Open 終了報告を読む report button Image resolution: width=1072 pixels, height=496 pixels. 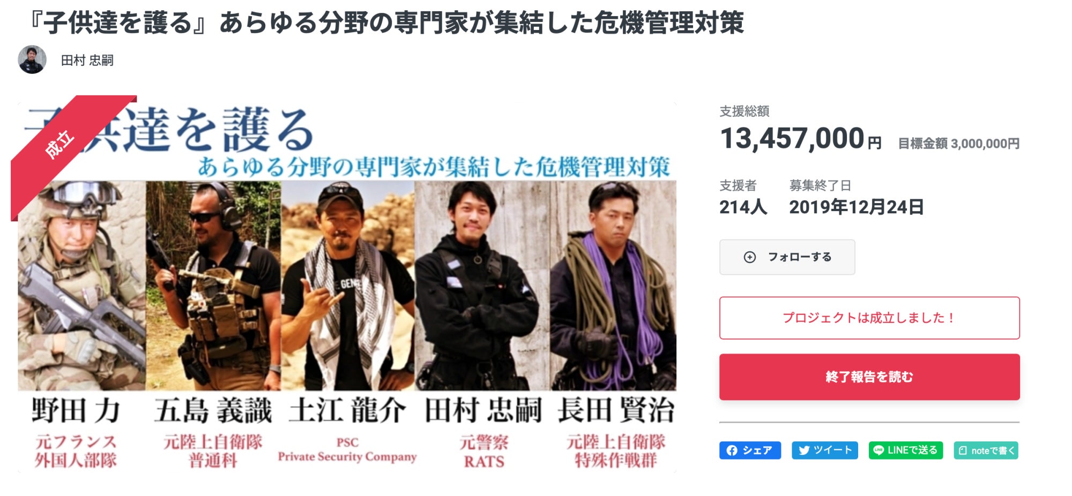[x=869, y=377]
